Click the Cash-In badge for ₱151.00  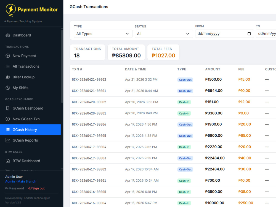click(184, 102)
